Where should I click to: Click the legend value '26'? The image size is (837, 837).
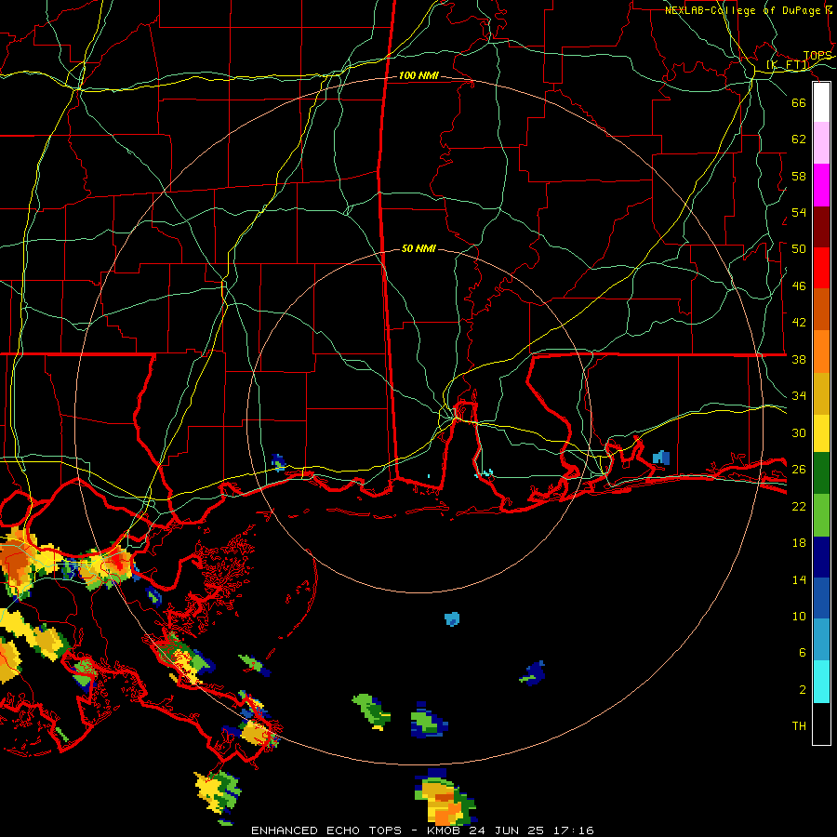(x=799, y=470)
